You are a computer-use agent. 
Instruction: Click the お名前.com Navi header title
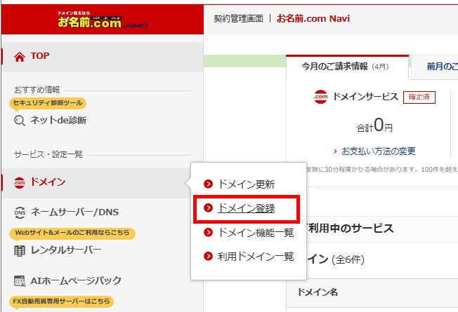[313, 19]
